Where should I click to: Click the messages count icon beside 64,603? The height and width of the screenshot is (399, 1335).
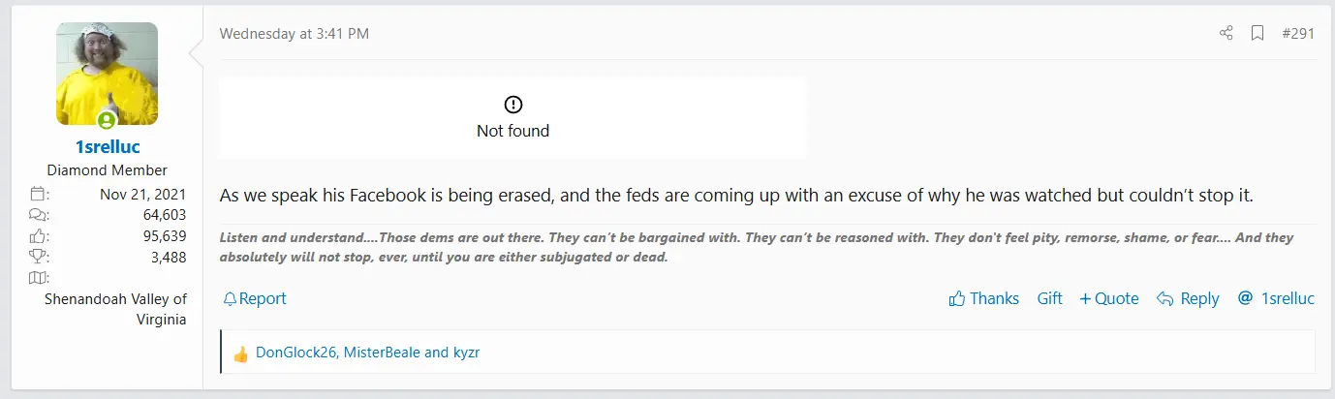[40, 215]
